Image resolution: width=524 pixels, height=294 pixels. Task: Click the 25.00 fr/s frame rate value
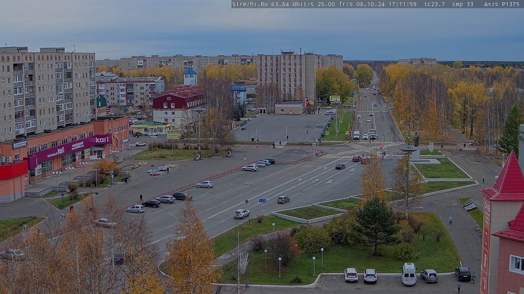335,4
